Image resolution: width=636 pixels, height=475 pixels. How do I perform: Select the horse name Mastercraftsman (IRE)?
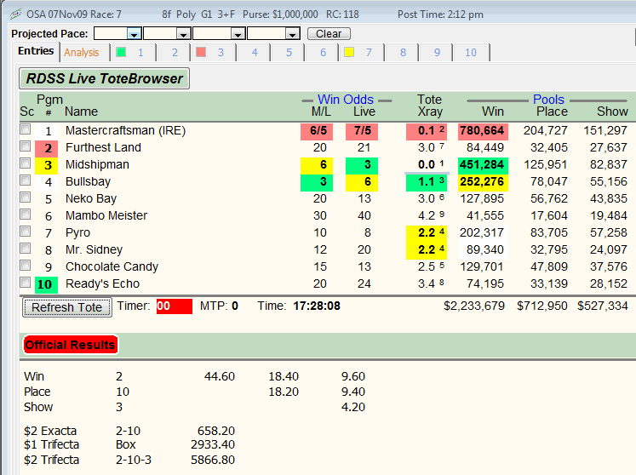126,130
